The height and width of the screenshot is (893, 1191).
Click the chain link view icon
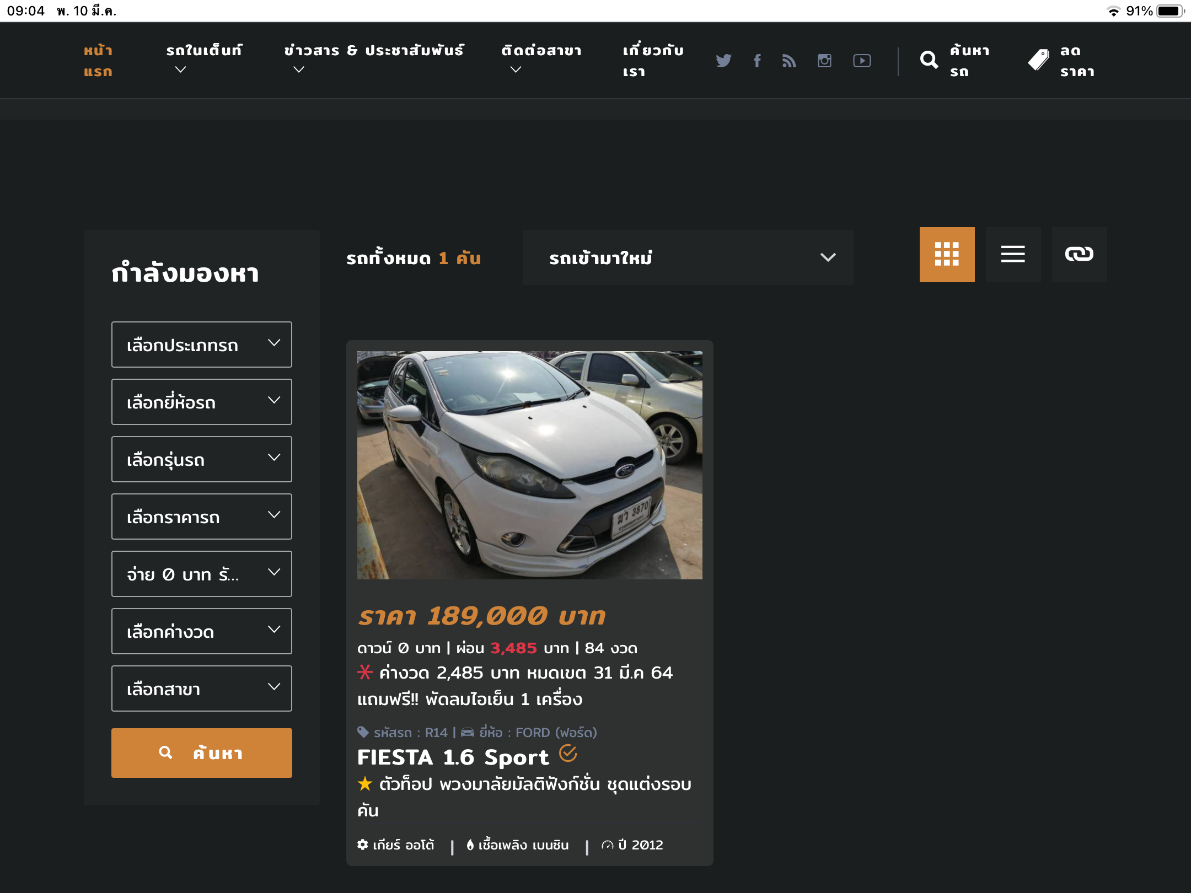click(1079, 254)
